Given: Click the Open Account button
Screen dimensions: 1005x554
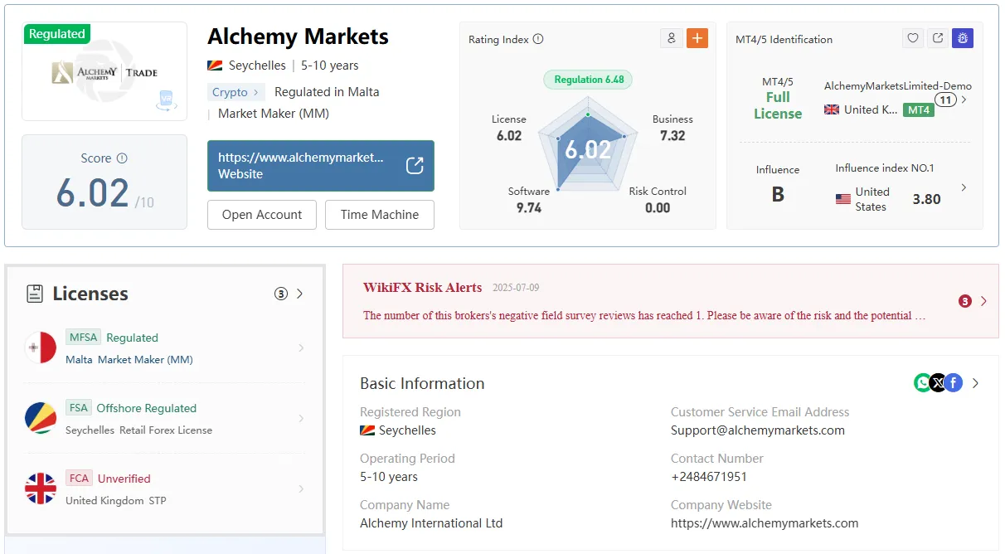Looking at the screenshot, I should point(262,215).
